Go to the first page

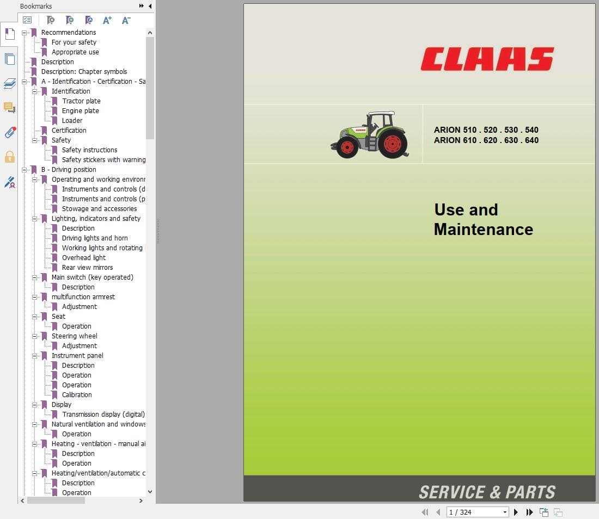click(x=425, y=512)
